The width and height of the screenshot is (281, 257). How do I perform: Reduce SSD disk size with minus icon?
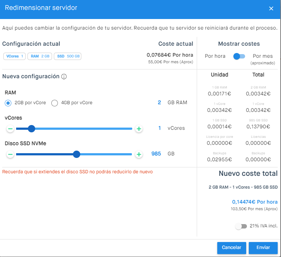(x=10, y=154)
